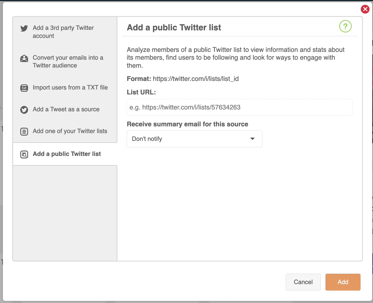Select 'Add one of your Twitter lists'
The image size is (373, 303).
click(x=65, y=131)
